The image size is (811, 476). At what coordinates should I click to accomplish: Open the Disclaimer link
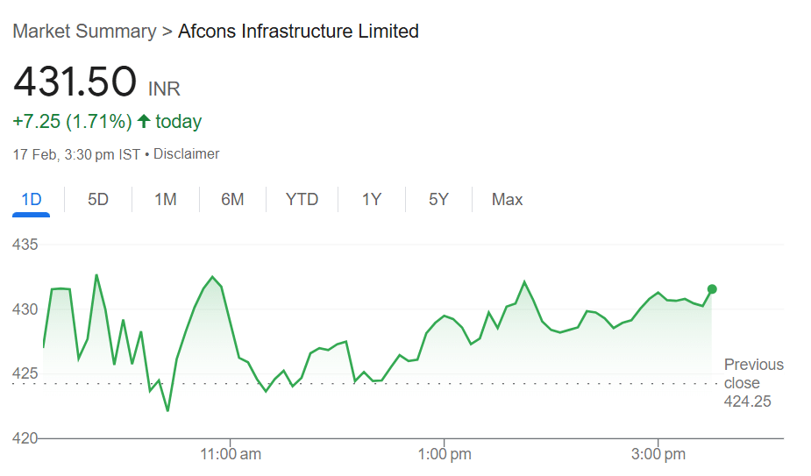(186, 154)
